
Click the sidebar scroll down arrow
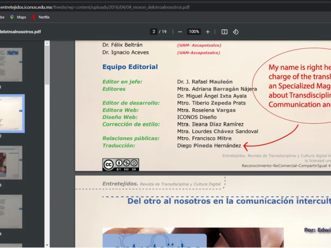47,245
